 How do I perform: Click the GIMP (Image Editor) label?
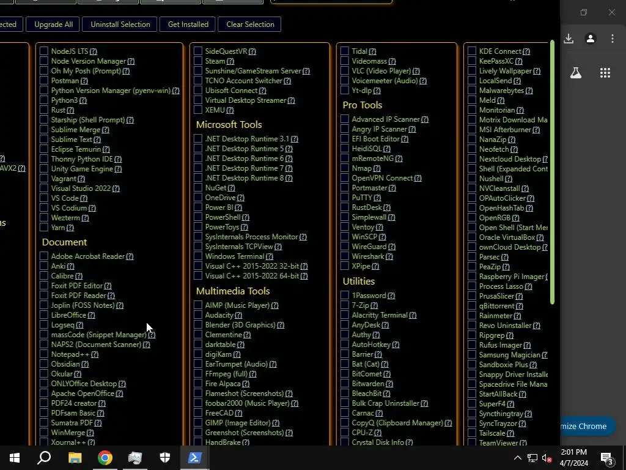pos(238,422)
